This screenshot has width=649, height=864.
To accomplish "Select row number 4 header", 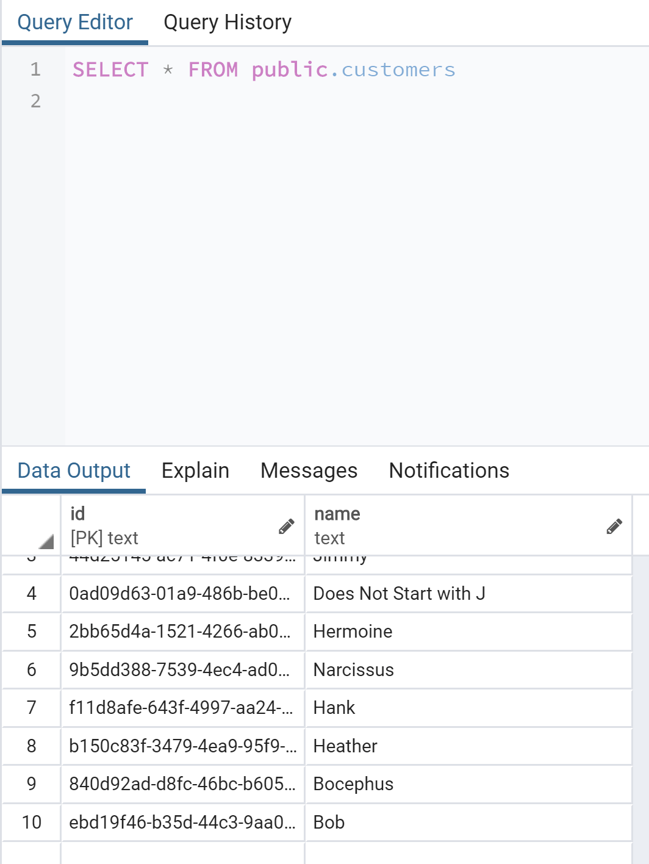I will [x=32, y=594].
